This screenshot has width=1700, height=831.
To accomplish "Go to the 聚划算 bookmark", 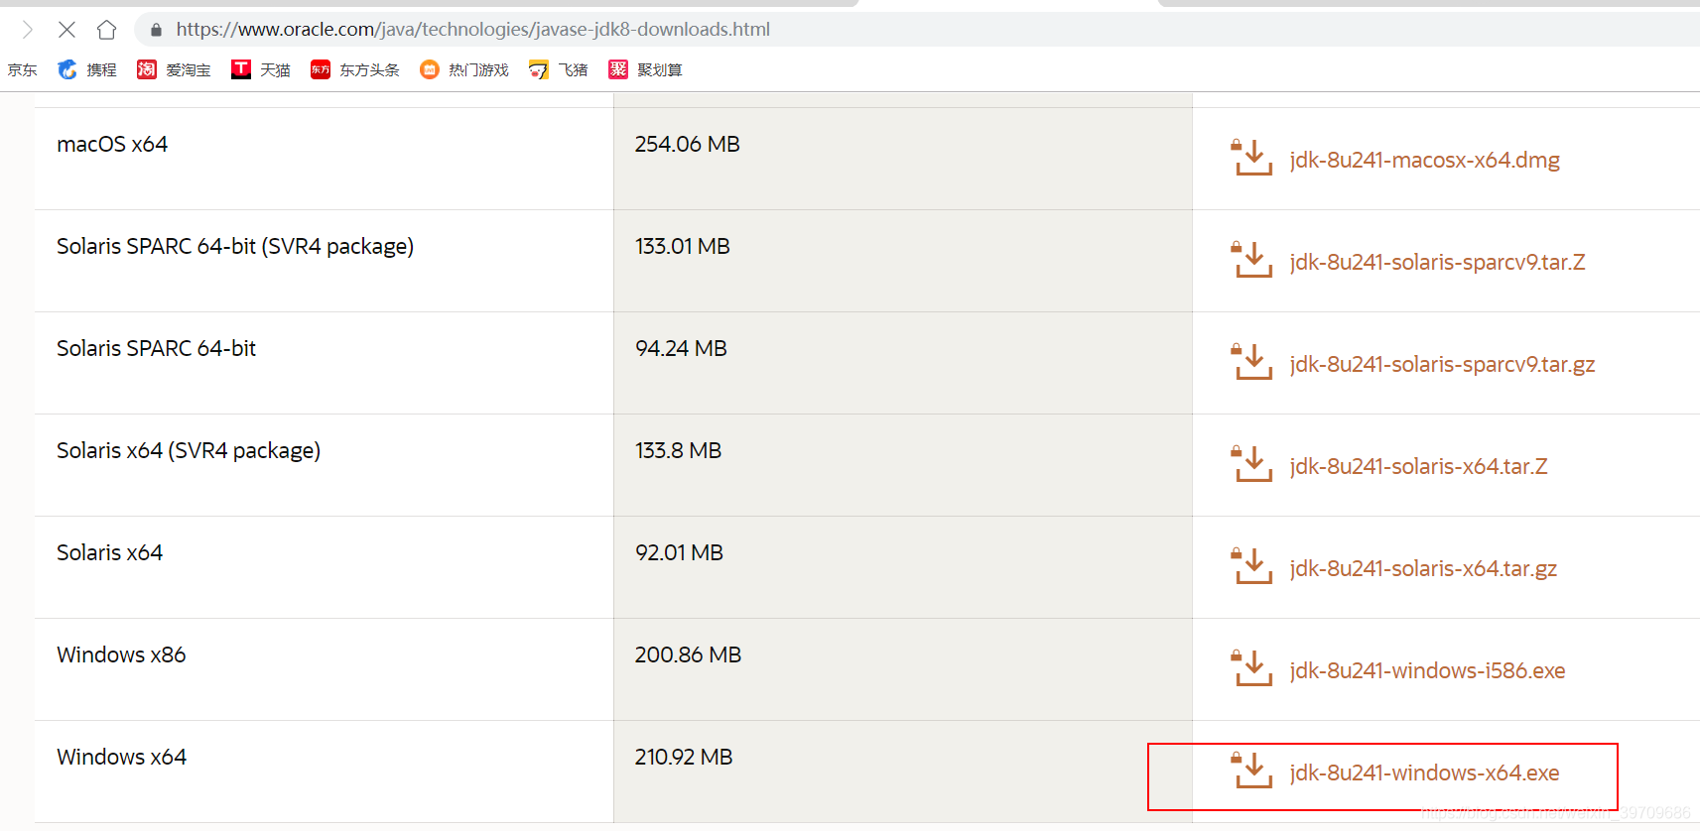I will (x=646, y=69).
